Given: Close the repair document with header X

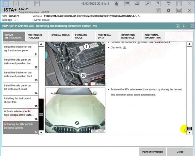Looking at the screenshot, I should tap(191, 26).
